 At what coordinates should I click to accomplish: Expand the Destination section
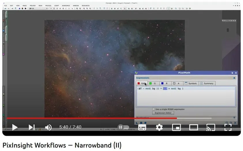pyautogui.click(x=234, y=117)
